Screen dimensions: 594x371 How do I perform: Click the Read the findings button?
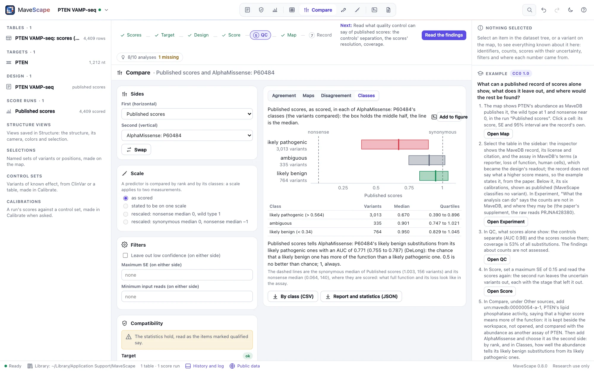(444, 35)
